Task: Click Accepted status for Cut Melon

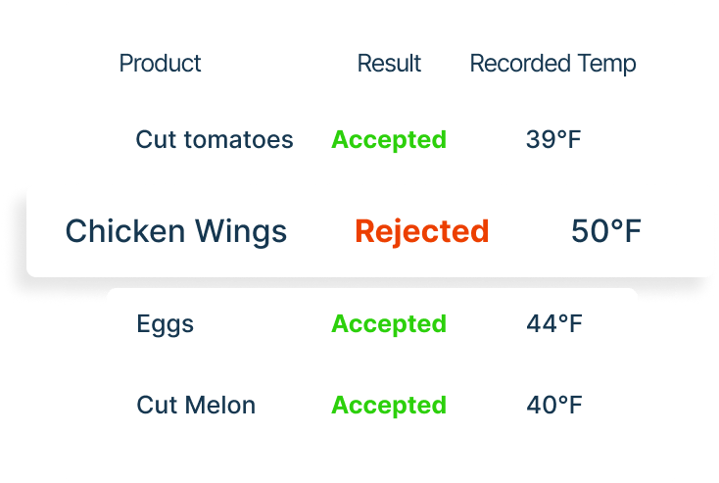Action: [389, 406]
